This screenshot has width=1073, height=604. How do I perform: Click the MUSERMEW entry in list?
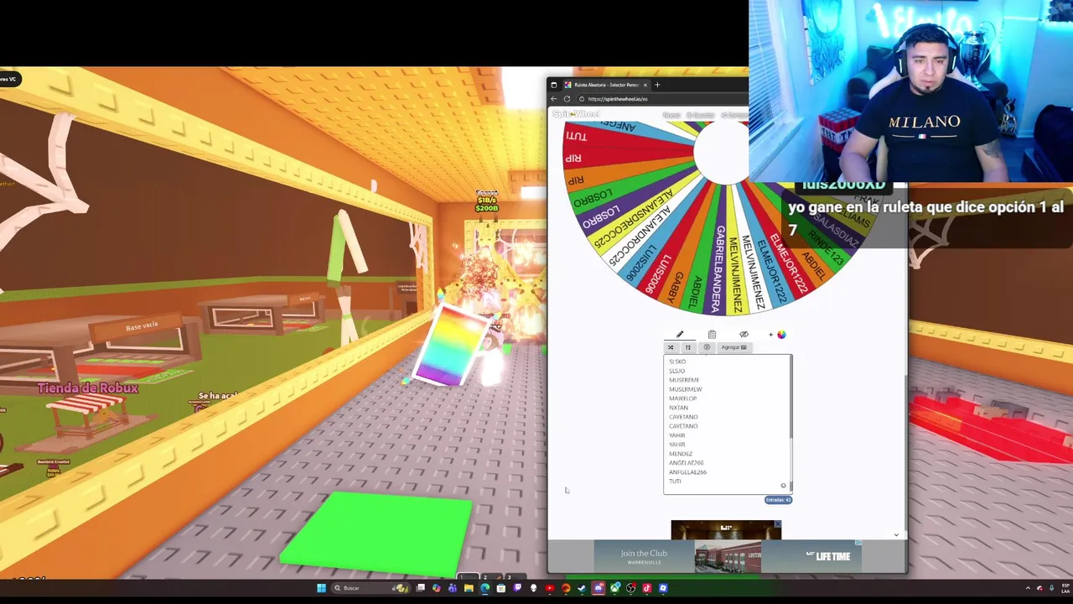click(x=686, y=389)
